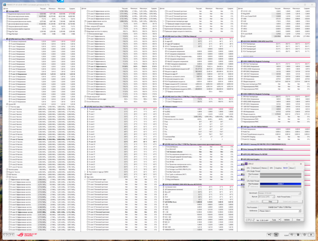
Task: Click the HWiNFO highlighted icon beside network share
Action: coord(276,235)
